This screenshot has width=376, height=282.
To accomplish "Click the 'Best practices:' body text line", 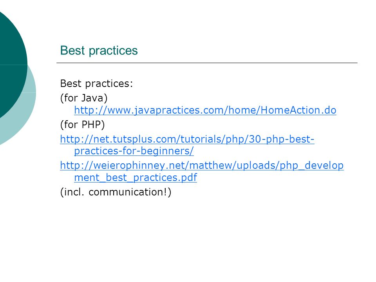I will (96, 84).
